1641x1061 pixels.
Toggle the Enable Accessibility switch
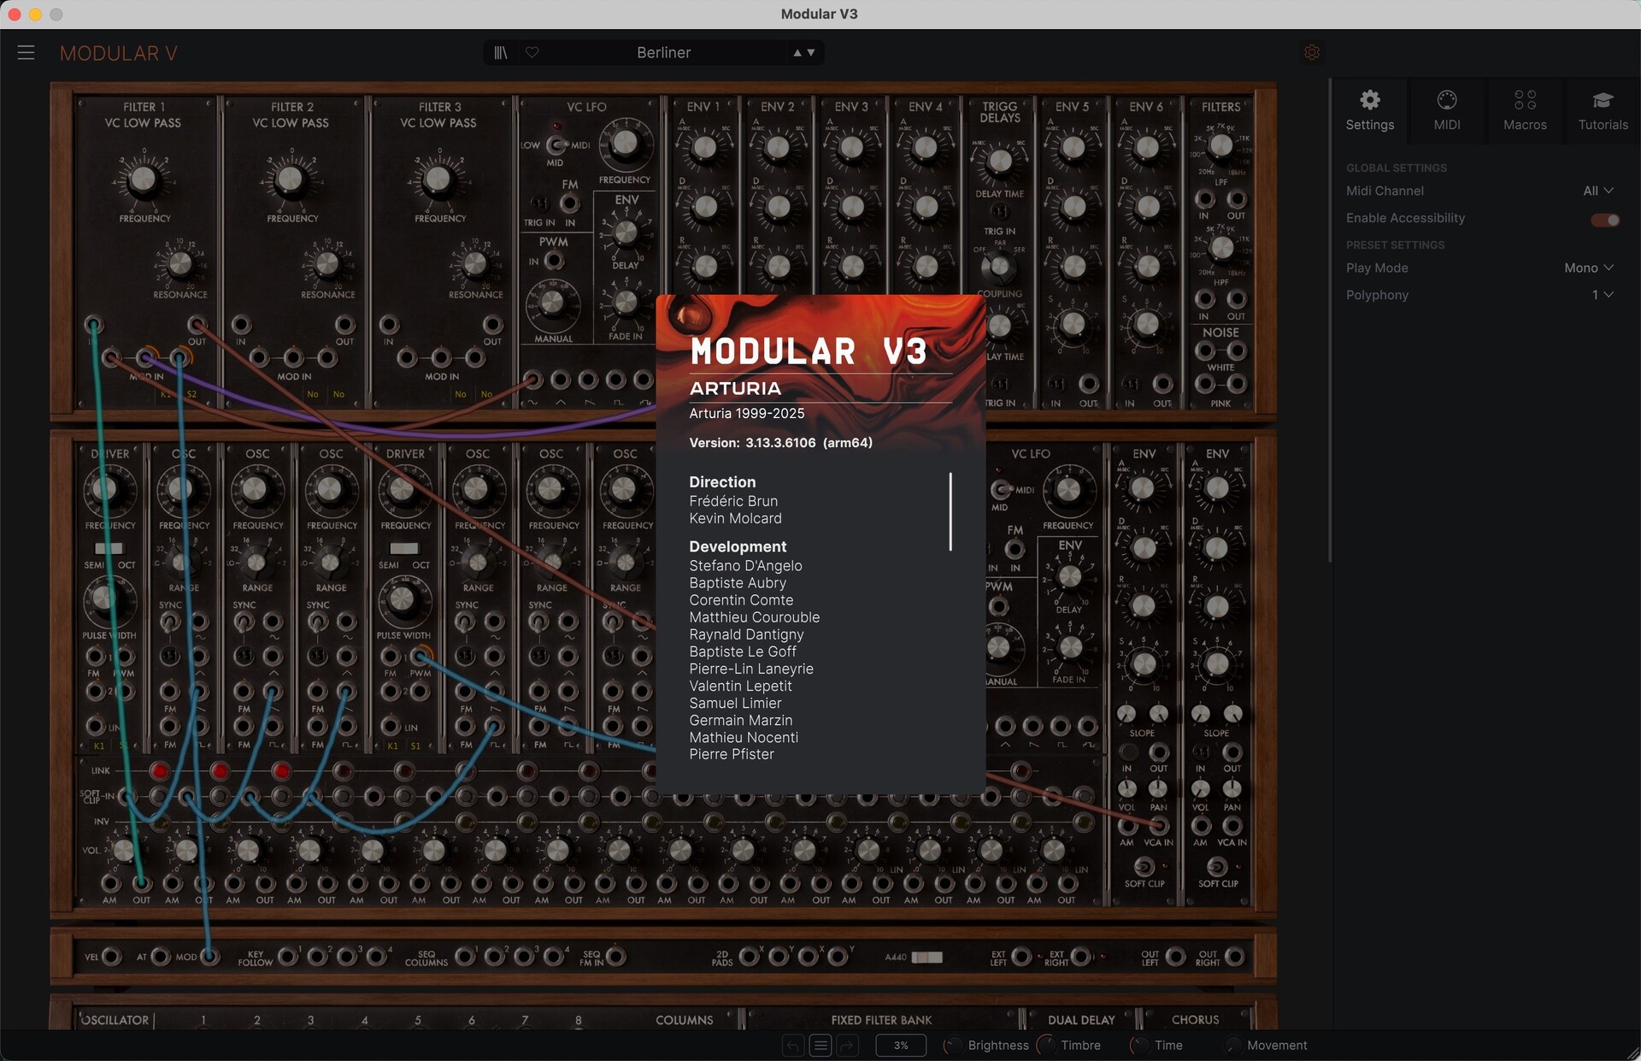pos(1604,220)
